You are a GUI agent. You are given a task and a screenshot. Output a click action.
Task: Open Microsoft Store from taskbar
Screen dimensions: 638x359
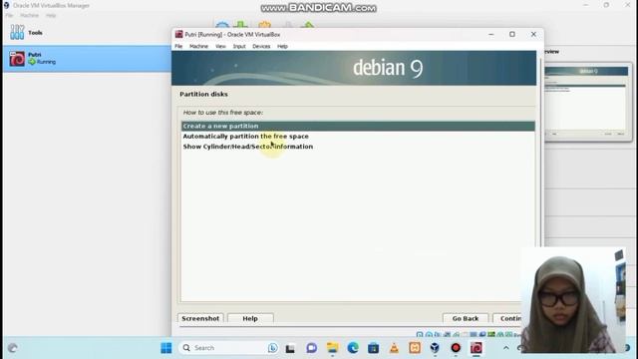373,348
